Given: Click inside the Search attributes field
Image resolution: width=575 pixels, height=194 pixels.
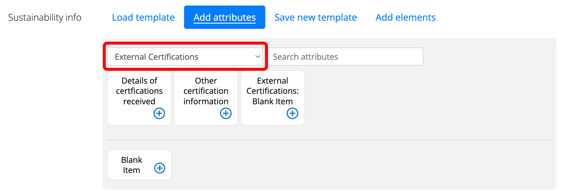Looking at the screenshot, I should point(346,57).
